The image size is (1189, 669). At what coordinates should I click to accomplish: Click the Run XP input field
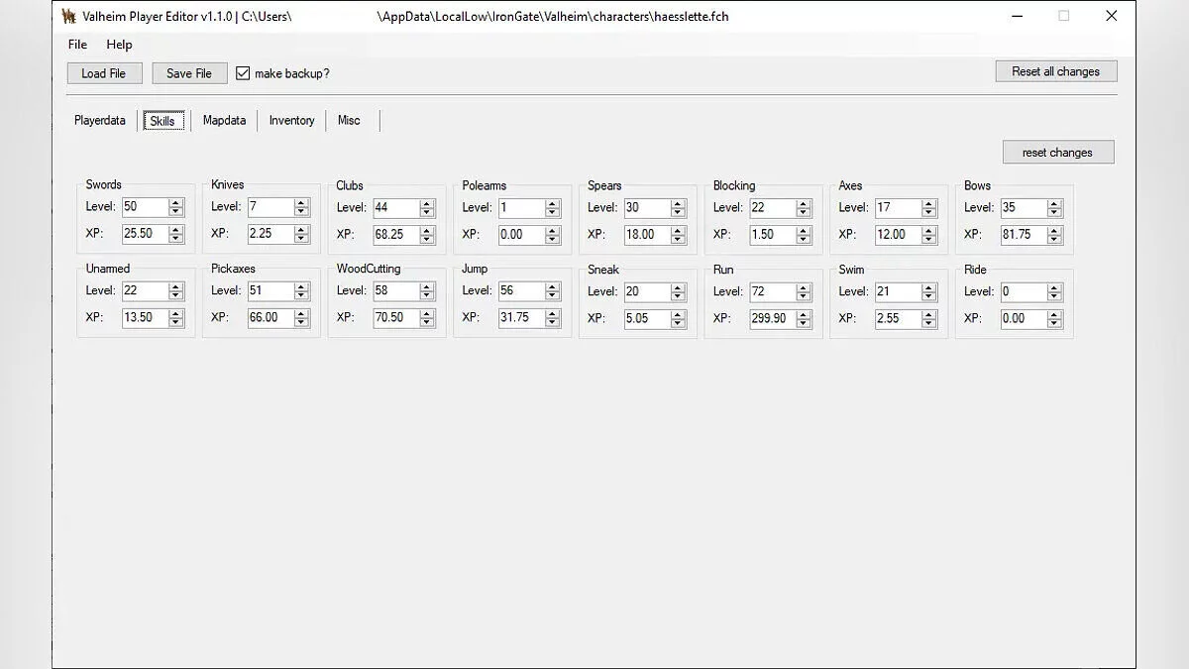pyautogui.click(x=772, y=319)
